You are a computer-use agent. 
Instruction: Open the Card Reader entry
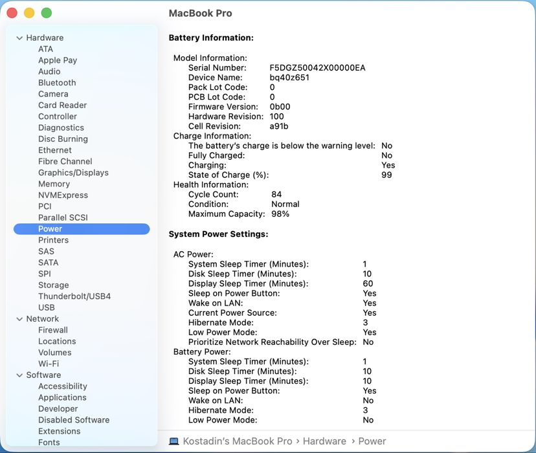[62, 105]
